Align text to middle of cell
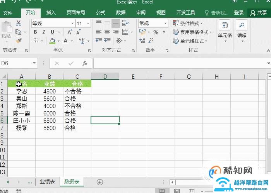 point(107,23)
